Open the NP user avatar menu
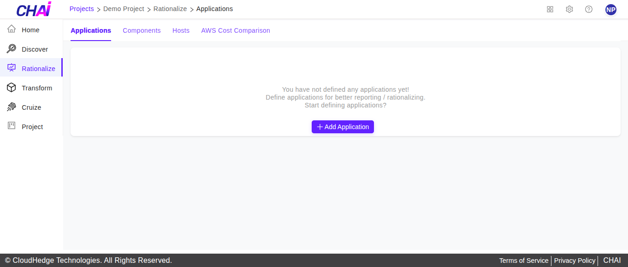This screenshot has width=628, height=267. 611,10
